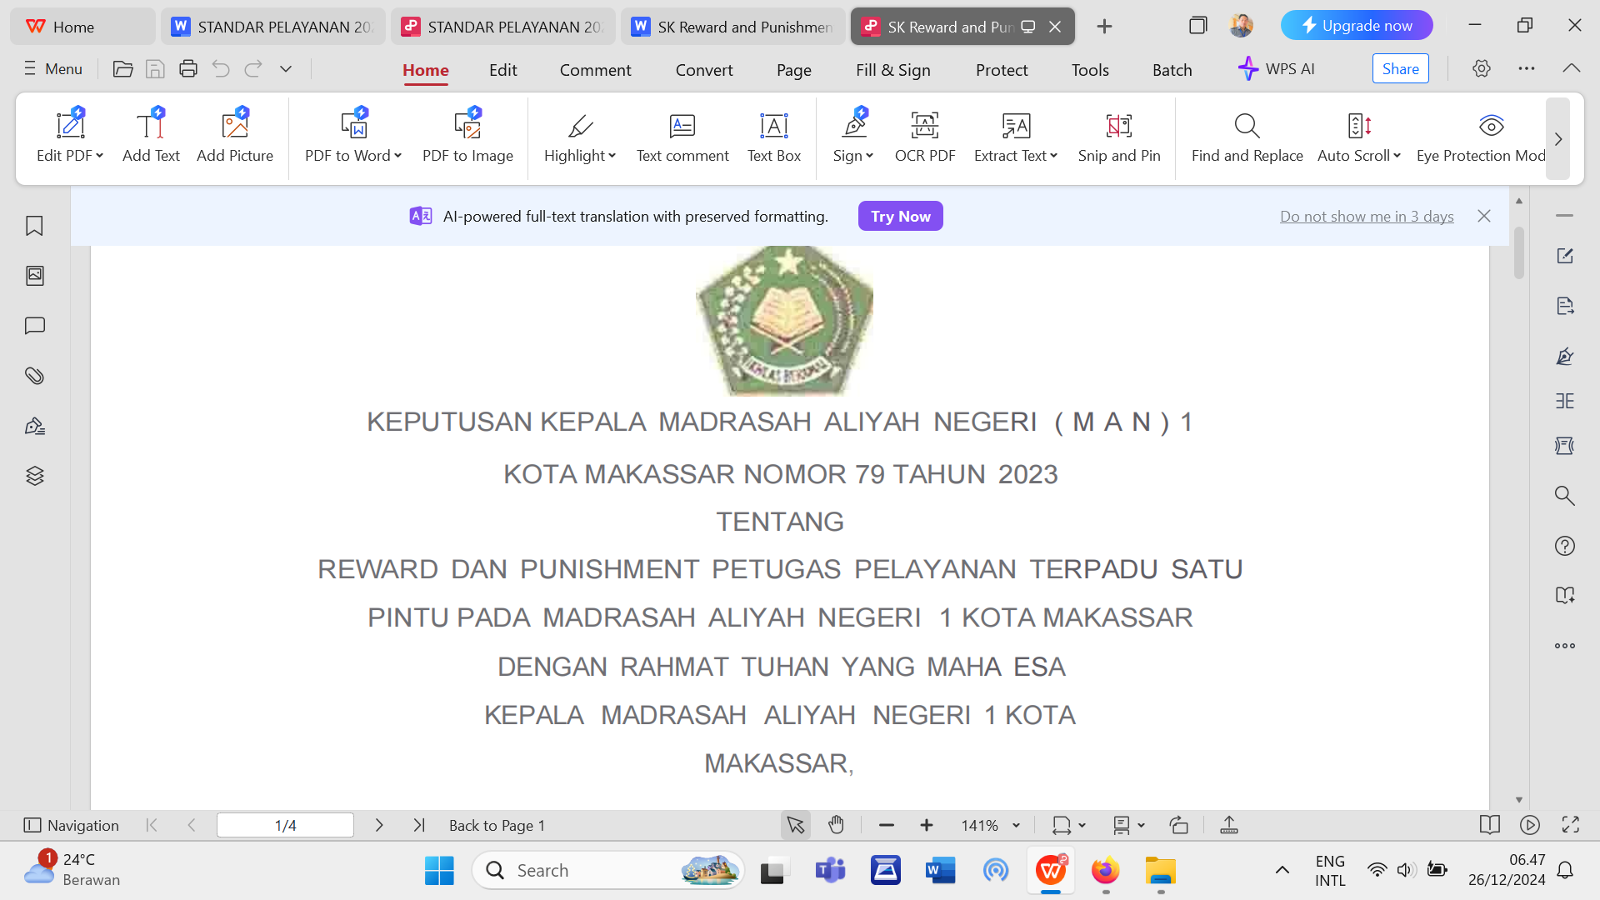Viewport: 1600px width, 900px height.
Task: Select the hand pan tool
Action: click(836, 825)
